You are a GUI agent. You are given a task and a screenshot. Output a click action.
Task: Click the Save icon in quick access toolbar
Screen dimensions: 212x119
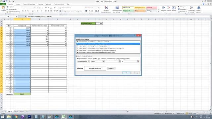point(4,1)
